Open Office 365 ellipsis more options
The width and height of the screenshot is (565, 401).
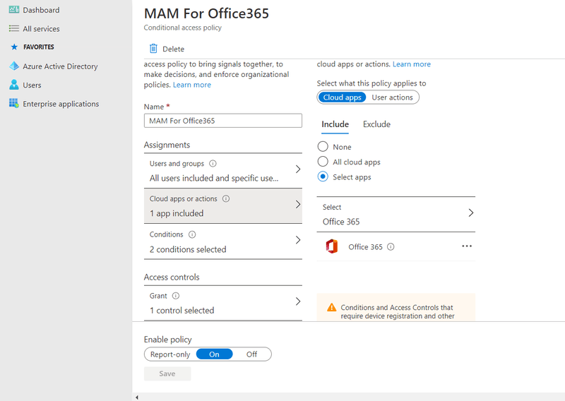pyautogui.click(x=467, y=246)
